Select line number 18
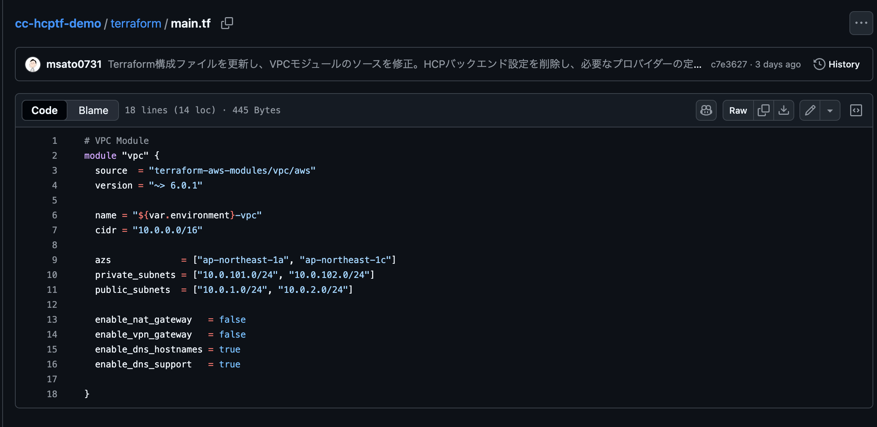This screenshot has height=427, width=877. 52,394
